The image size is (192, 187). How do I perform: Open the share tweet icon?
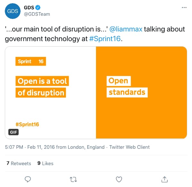164,179
